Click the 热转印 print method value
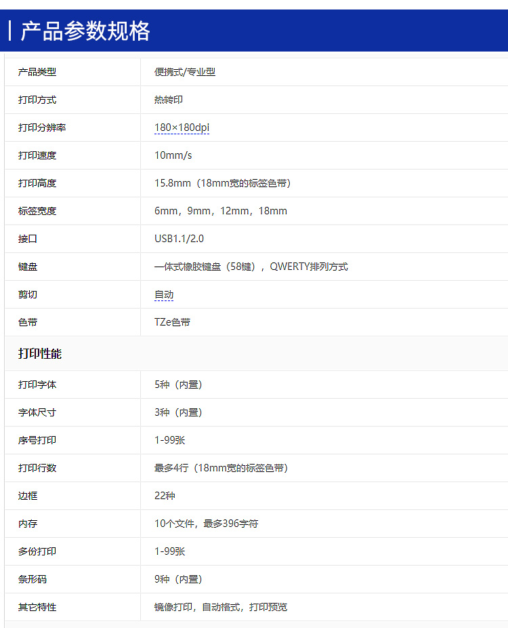Screen dimensions: 508x628 coord(169,100)
